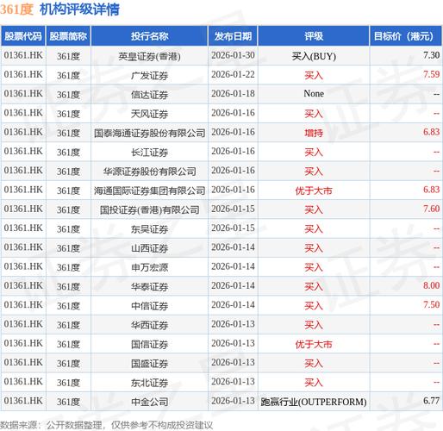Click 优于大市 rating in 国信证券 row
The image size is (443, 431).
click(314, 344)
